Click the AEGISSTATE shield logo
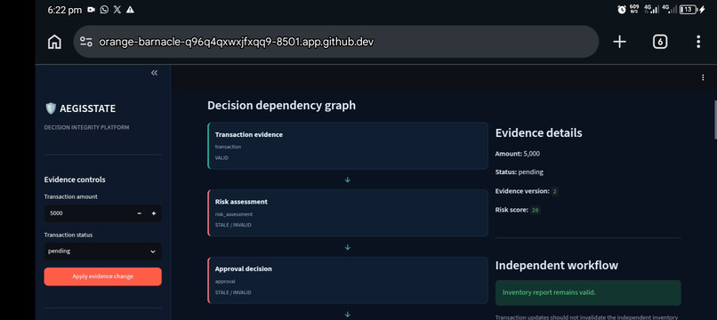Screen dimensions: 717x320 [x=51, y=108]
